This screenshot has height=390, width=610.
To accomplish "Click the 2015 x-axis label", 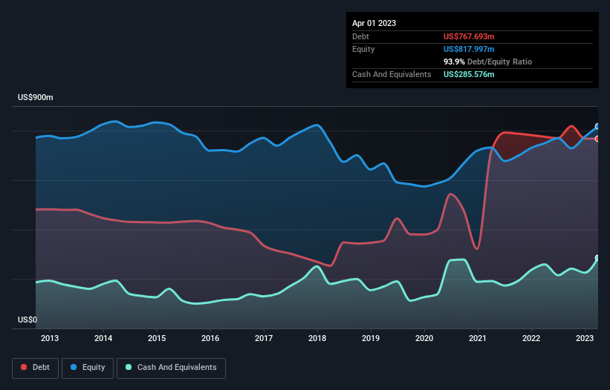I will [157, 338].
